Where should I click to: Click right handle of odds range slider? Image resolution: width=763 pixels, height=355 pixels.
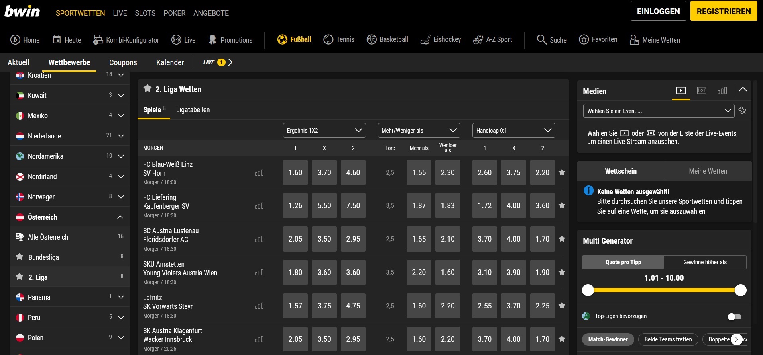click(x=740, y=290)
